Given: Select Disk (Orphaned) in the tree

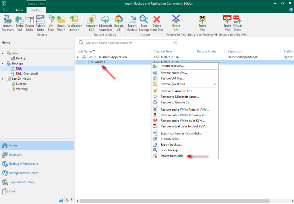Looking at the screenshot, I should 27,74.
